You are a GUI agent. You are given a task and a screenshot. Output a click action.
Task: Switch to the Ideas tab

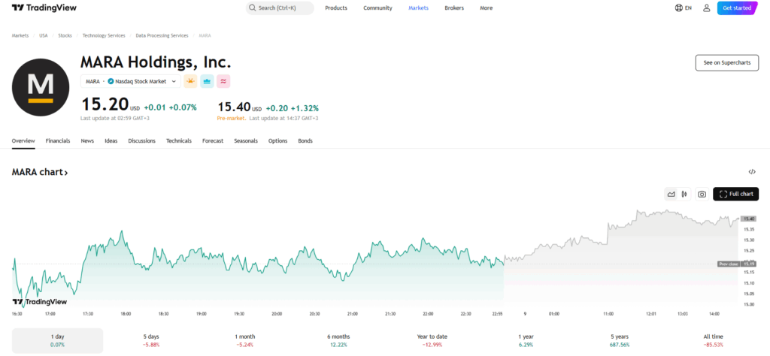coord(111,140)
